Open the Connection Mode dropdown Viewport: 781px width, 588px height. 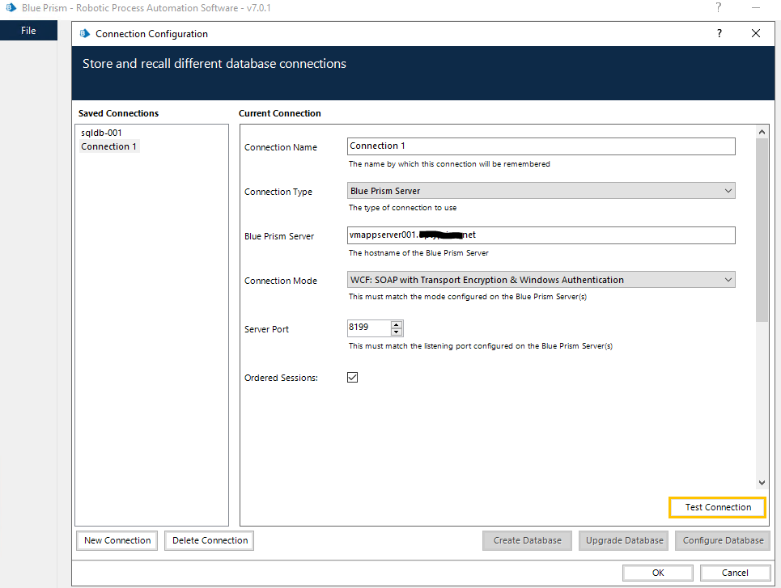click(541, 280)
